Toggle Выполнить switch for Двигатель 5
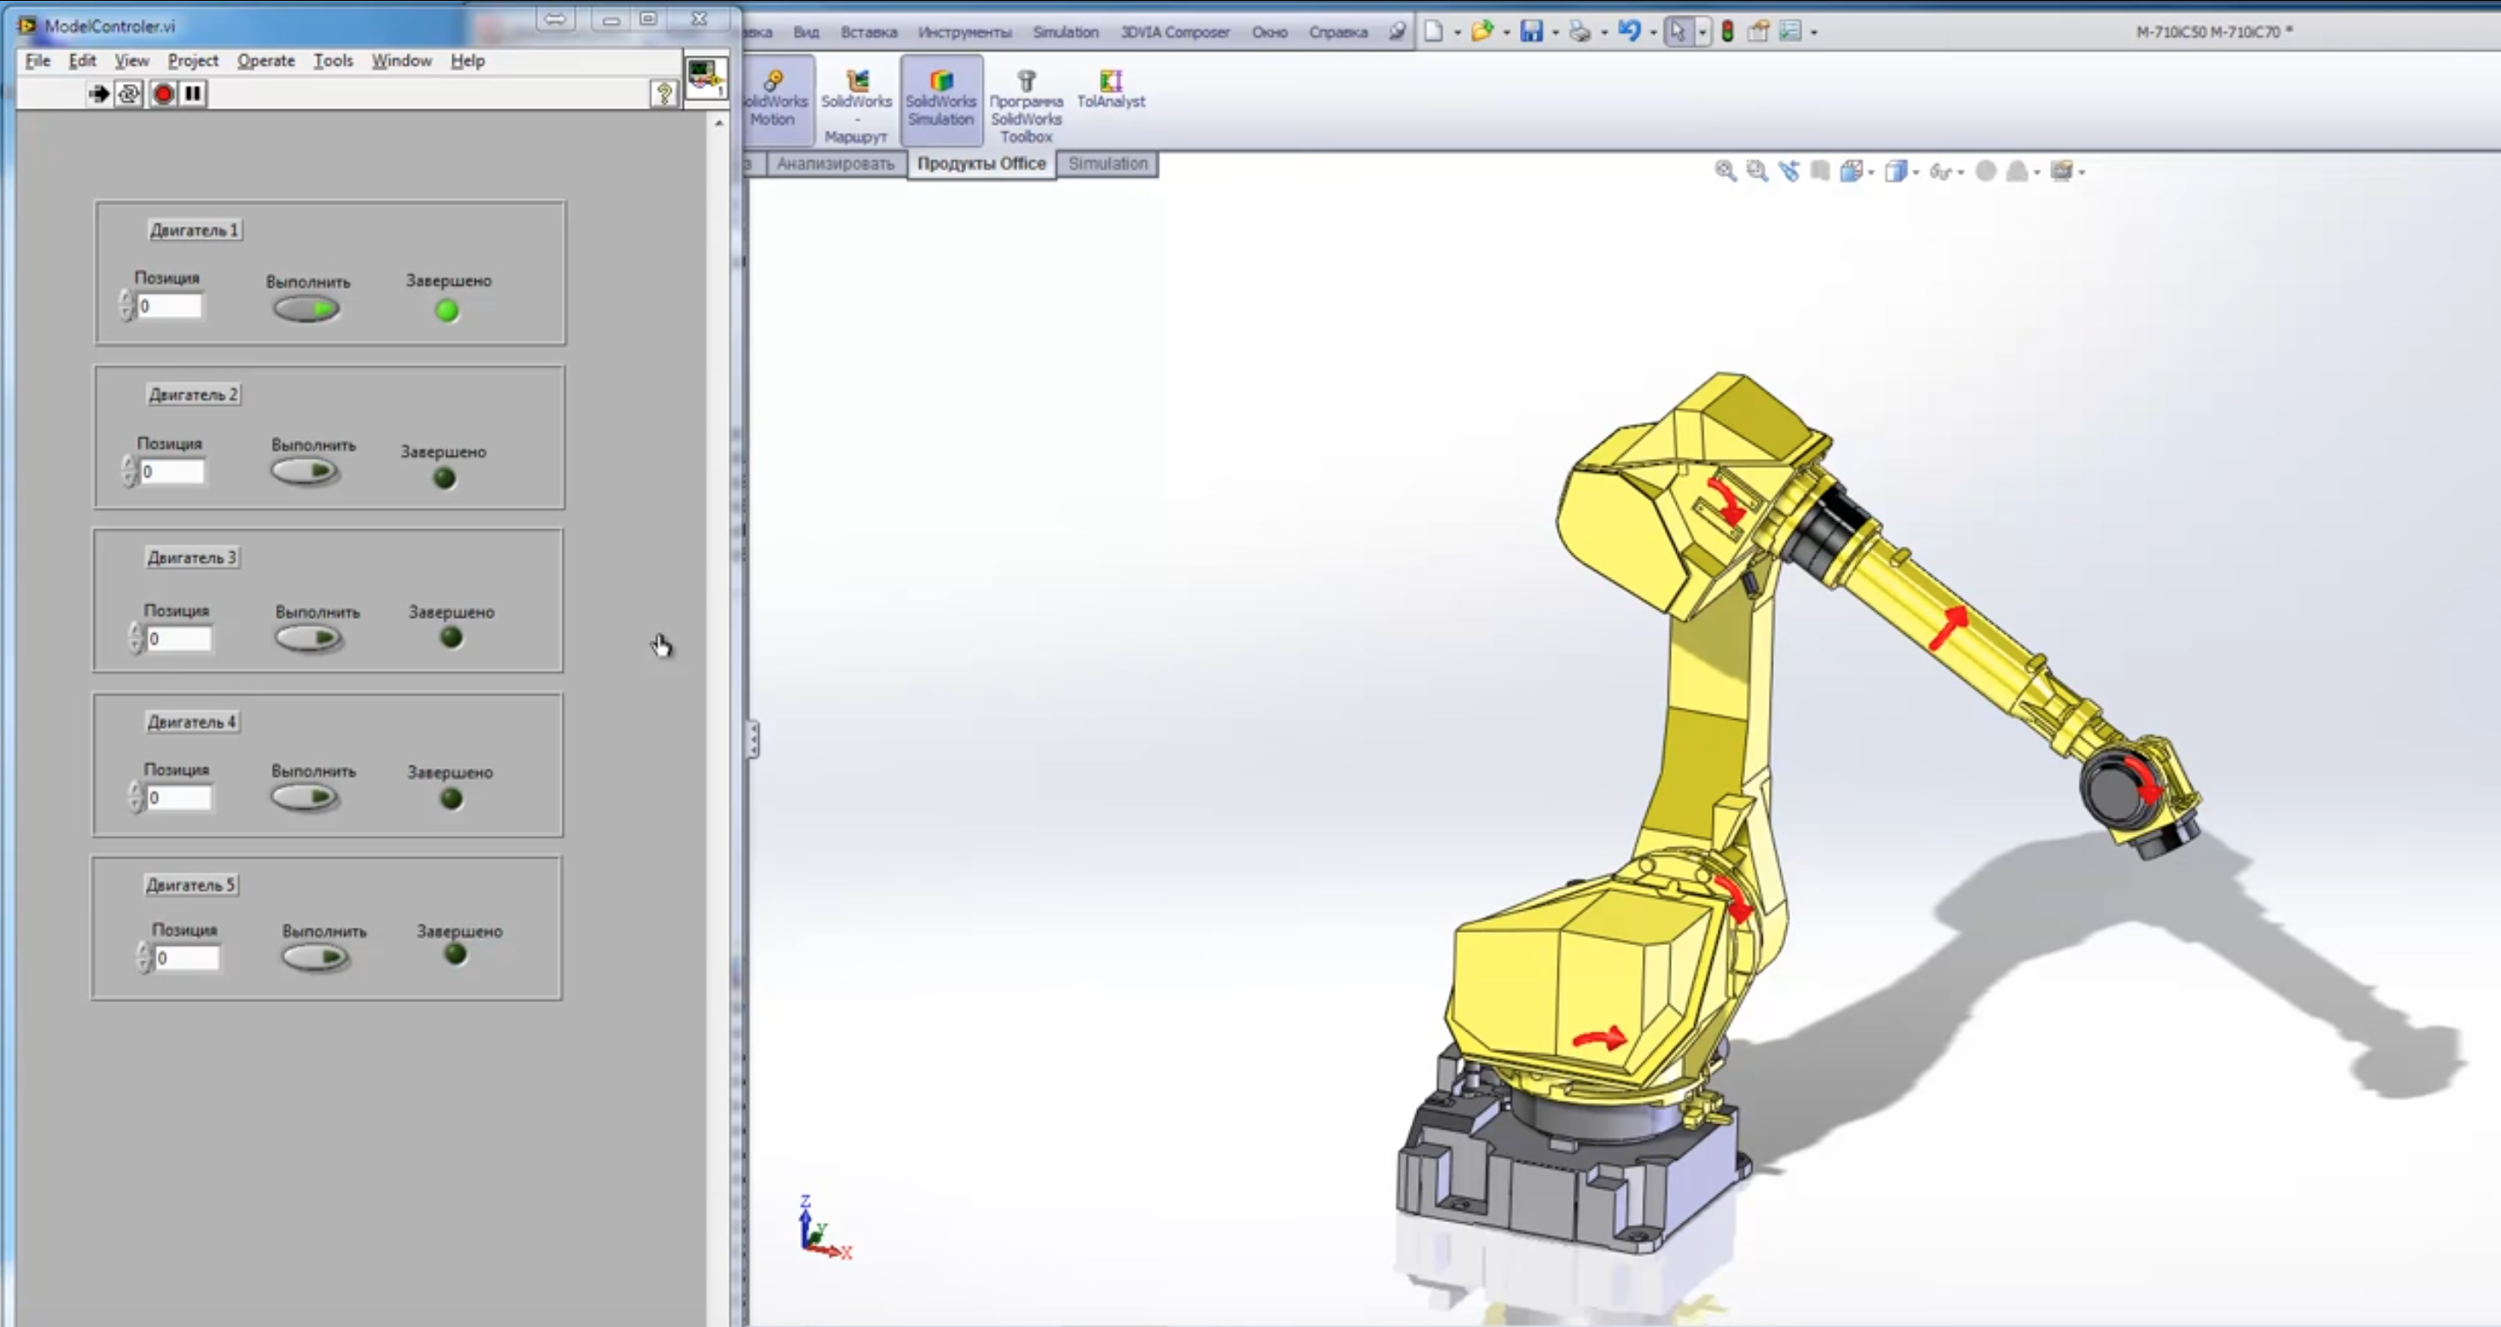Viewport: 2501px width, 1327px height. pos(315,957)
